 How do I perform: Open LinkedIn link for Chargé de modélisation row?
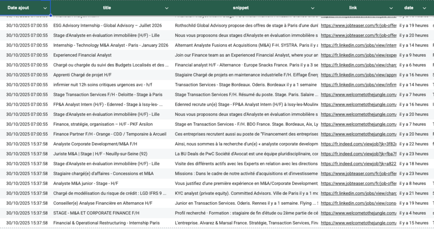click(358, 193)
